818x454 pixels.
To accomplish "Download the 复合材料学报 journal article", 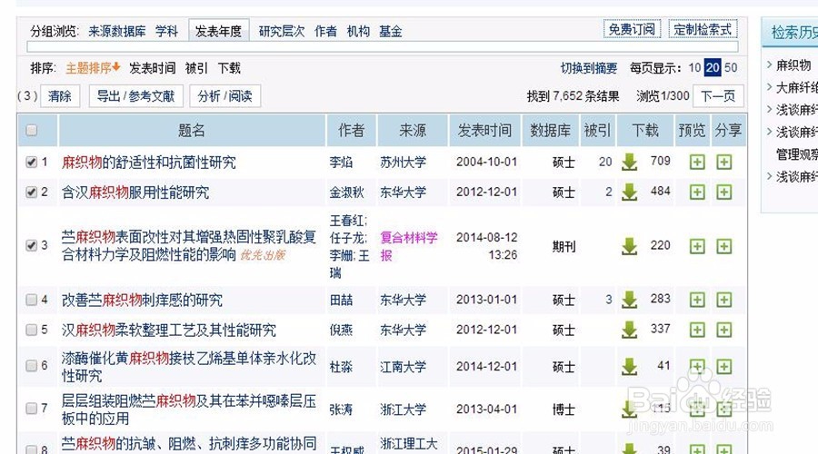I will click(629, 246).
